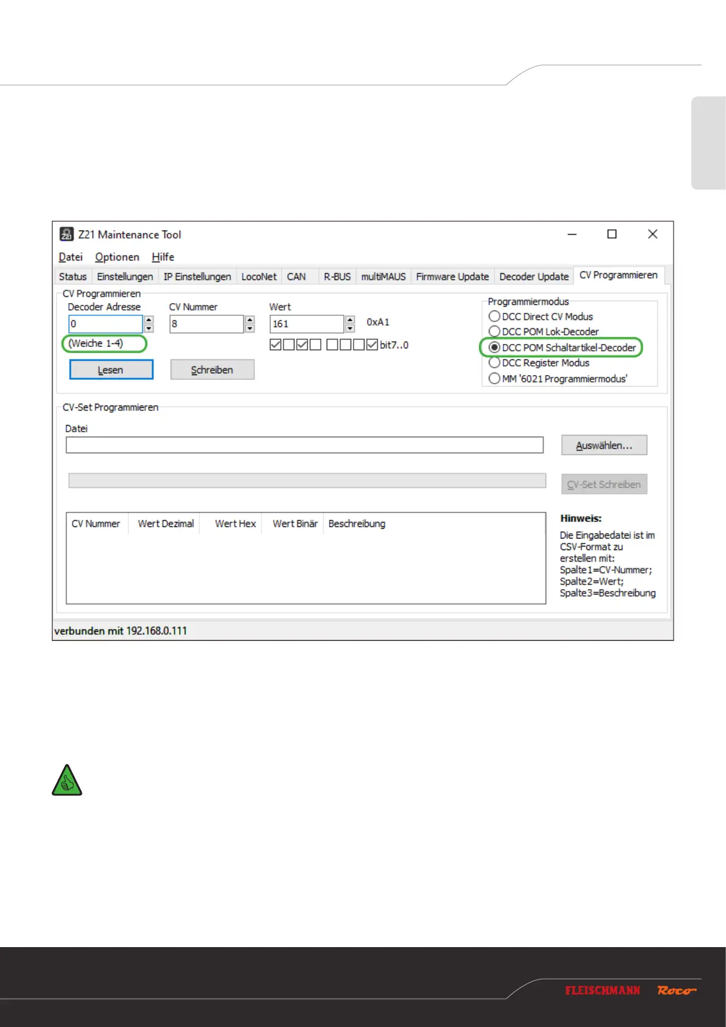Switch to the Einstellungen tab
The width and height of the screenshot is (726, 1027).
125,277
